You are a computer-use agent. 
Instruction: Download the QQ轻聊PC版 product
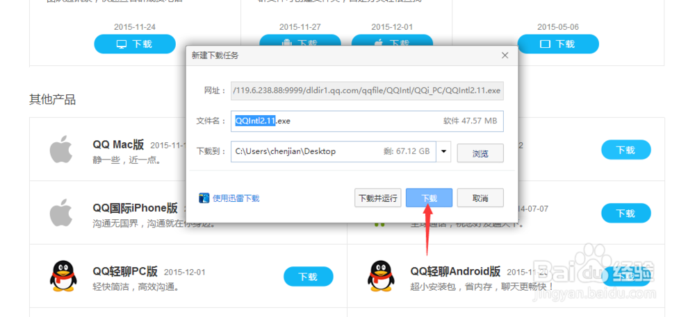point(308,277)
